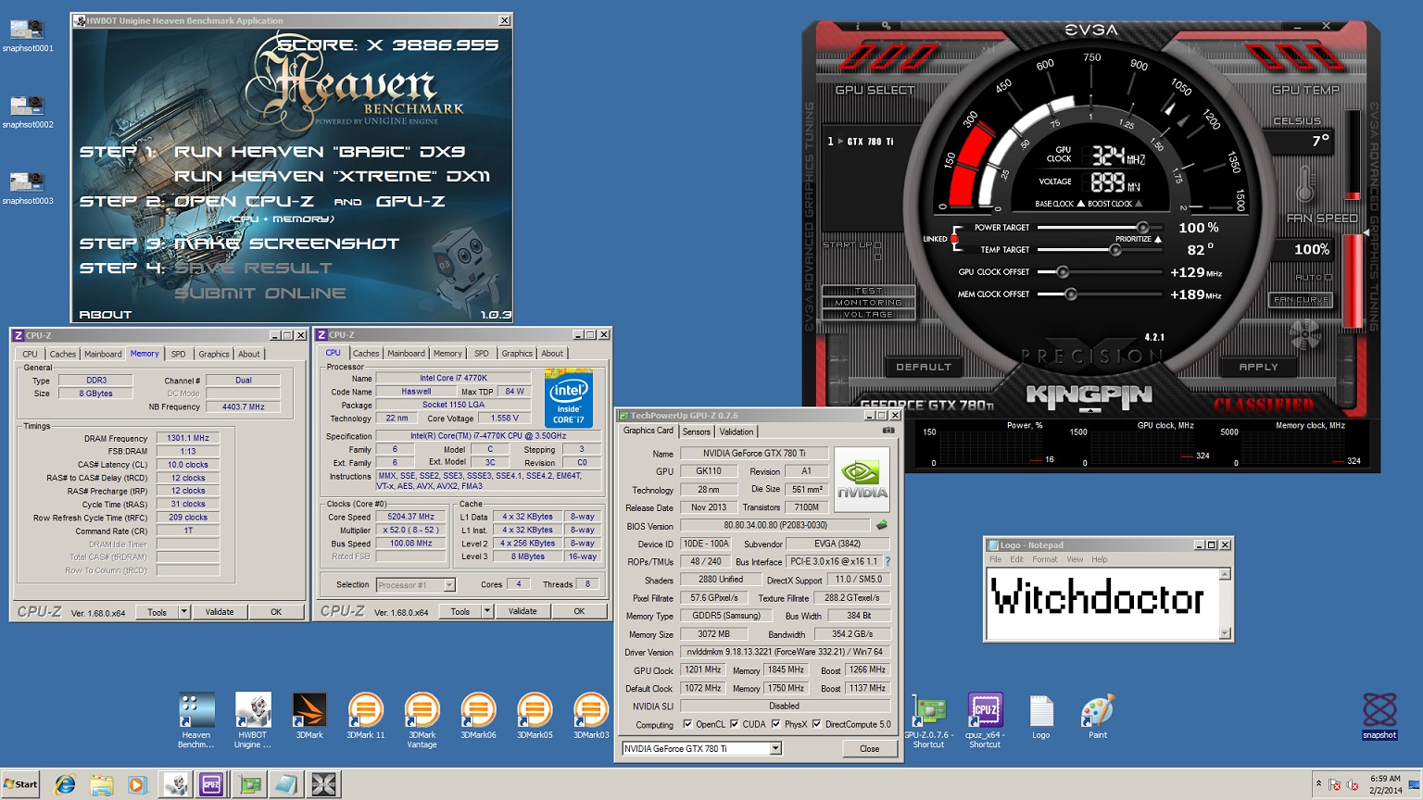Click the Validate button in CPU-Z CPU window
Viewport: 1423px width, 800px height.
523,611
